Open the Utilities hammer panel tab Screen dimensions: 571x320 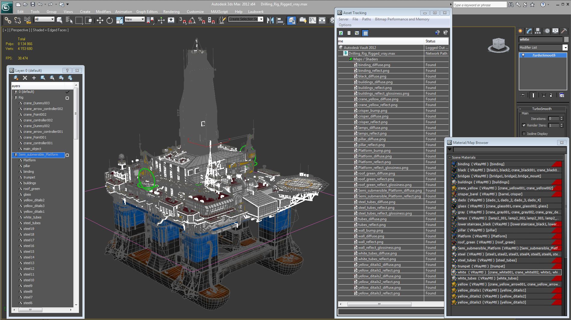point(564,31)
